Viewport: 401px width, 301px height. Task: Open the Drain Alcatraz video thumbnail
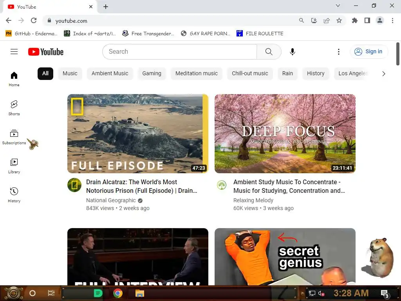138,134
